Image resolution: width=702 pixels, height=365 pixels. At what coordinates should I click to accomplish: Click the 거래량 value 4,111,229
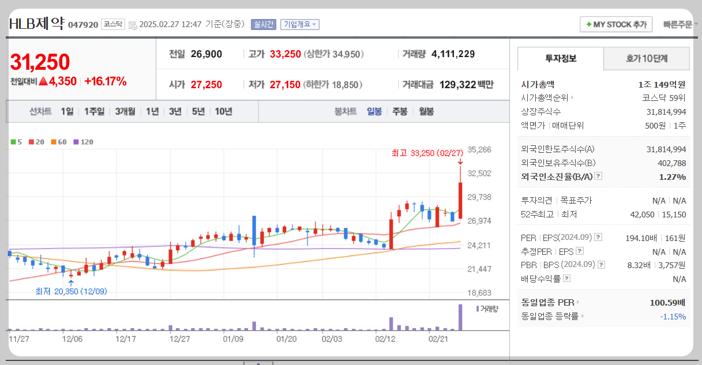tap(453, 54)
